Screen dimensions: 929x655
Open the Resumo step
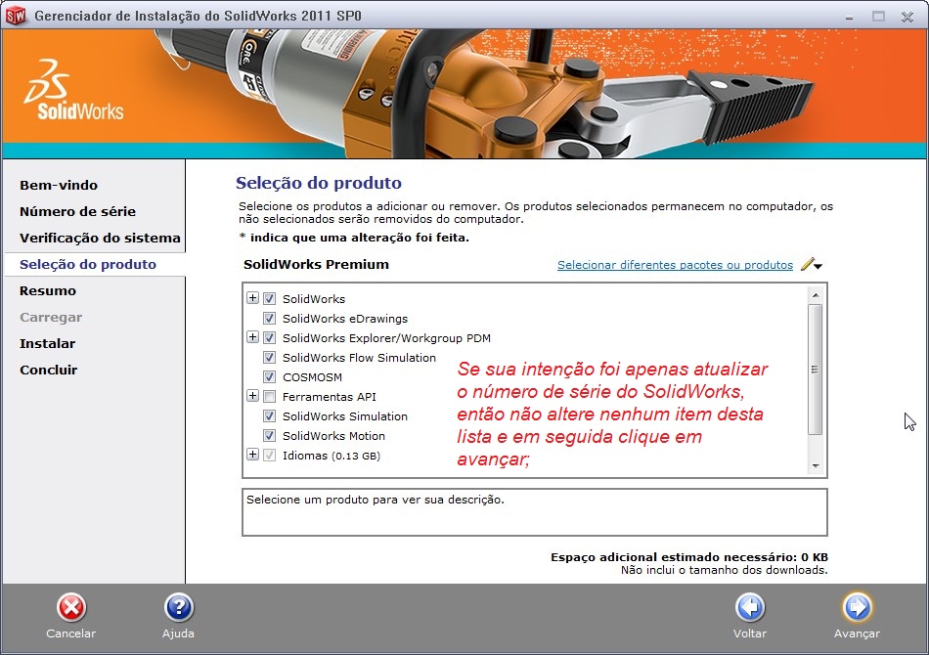pyautogui.click(x=47, y=290)
